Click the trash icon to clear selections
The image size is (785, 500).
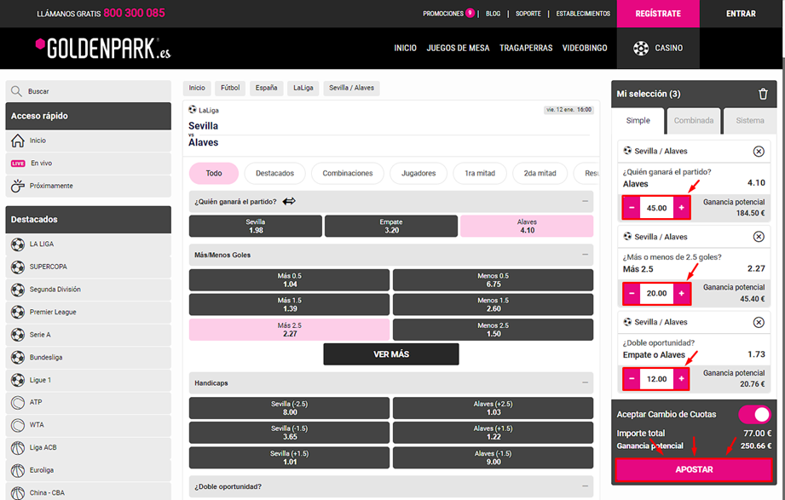(763, 94)
